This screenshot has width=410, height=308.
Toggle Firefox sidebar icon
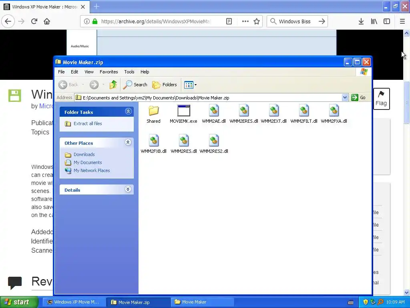click(387, 21)
